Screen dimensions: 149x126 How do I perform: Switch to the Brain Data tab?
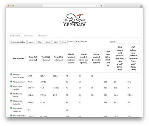point(15,36)
